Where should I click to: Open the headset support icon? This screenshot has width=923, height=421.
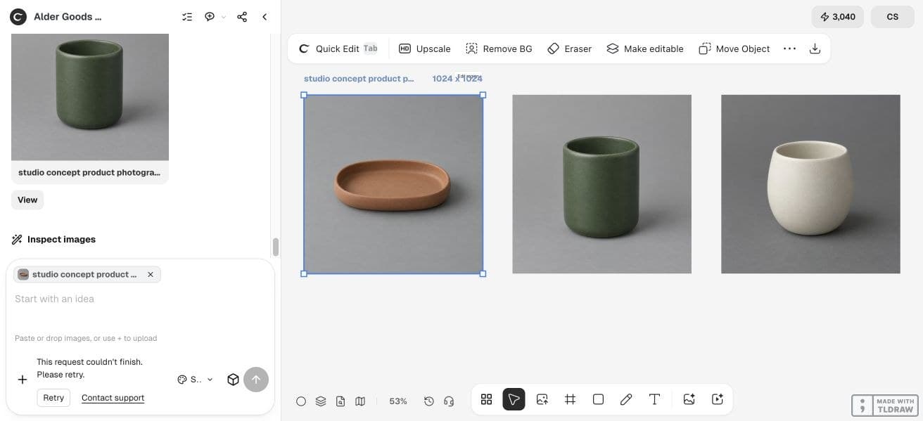(449, 401)
